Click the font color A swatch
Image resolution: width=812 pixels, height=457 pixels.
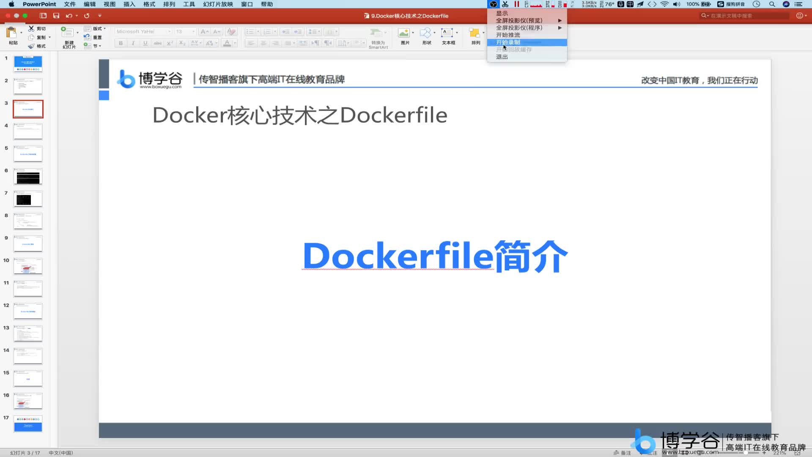click(x=227, y=43)
